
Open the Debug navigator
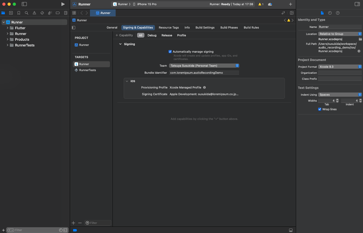pos(50,13)
